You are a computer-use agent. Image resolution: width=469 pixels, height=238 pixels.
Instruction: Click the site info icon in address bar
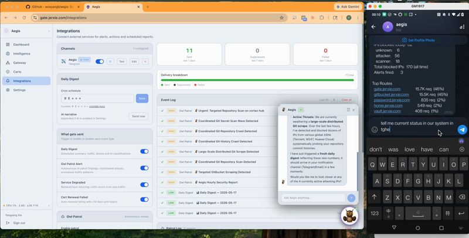[x=35, y=18]
